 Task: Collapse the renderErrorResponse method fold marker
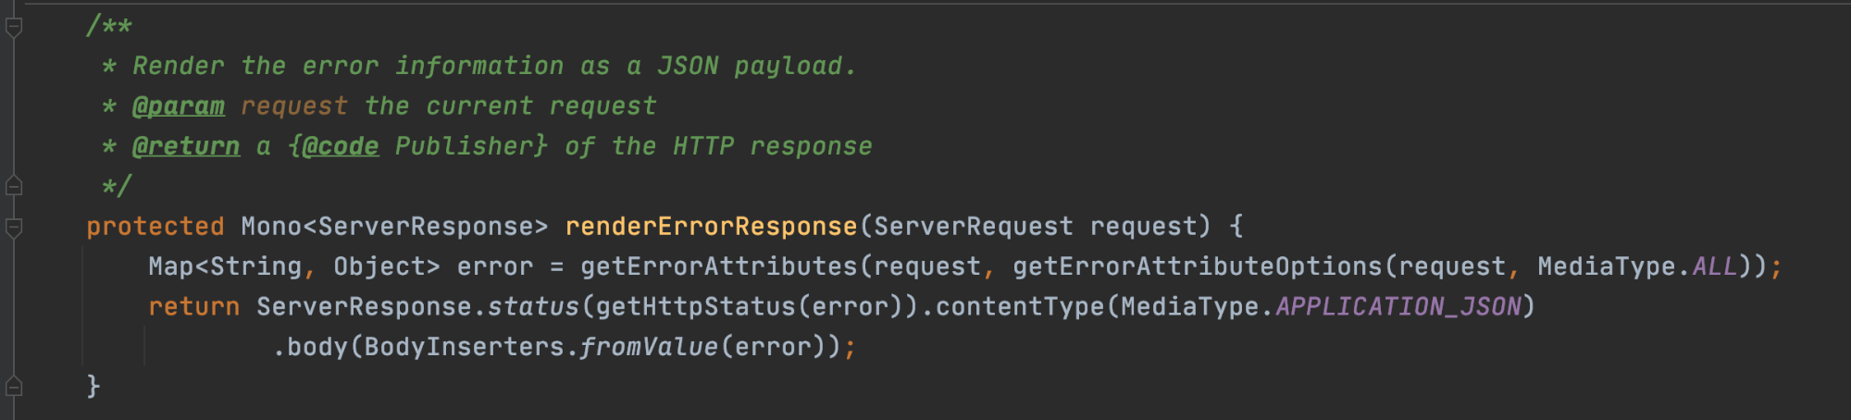pos(14,227)
